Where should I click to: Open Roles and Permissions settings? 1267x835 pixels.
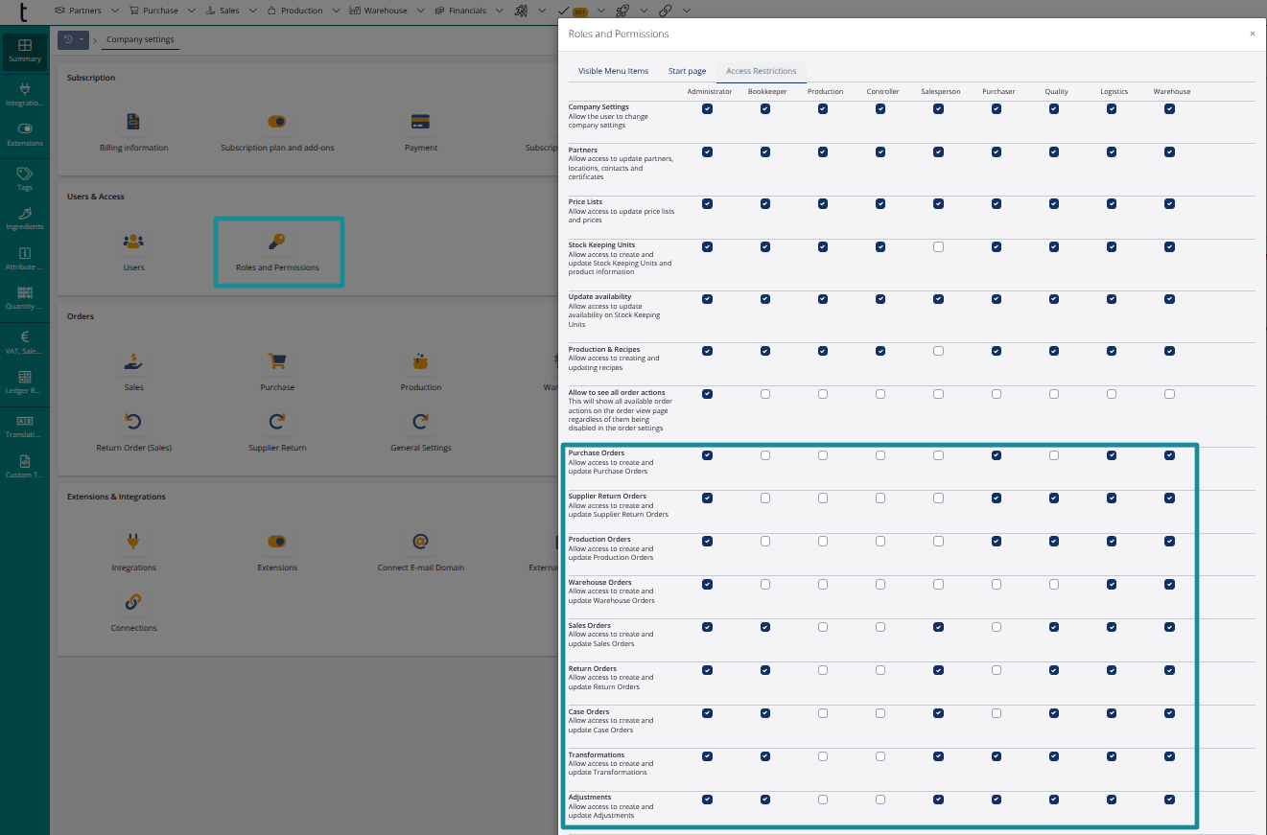click(278, 242)
